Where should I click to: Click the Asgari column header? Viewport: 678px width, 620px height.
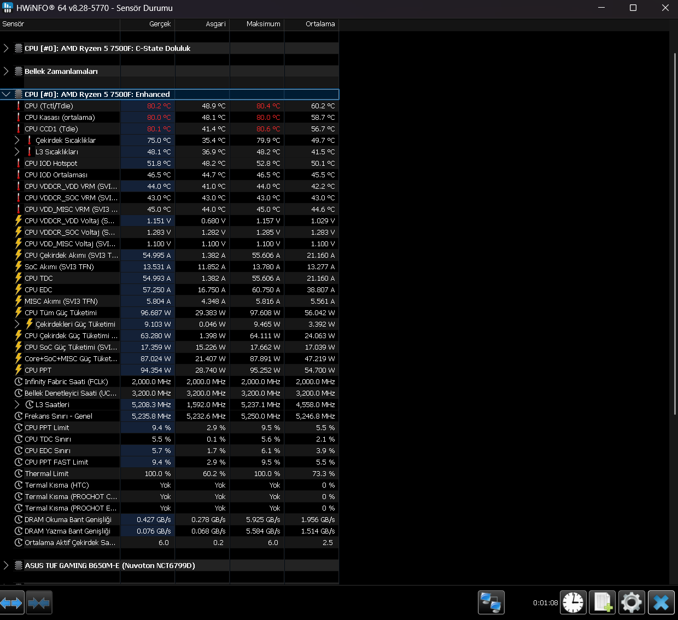point(202,24)
